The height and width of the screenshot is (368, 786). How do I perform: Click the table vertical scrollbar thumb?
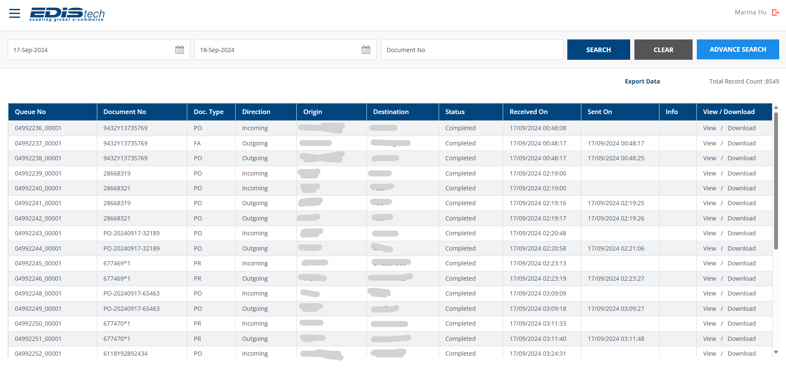click(776, 181)
